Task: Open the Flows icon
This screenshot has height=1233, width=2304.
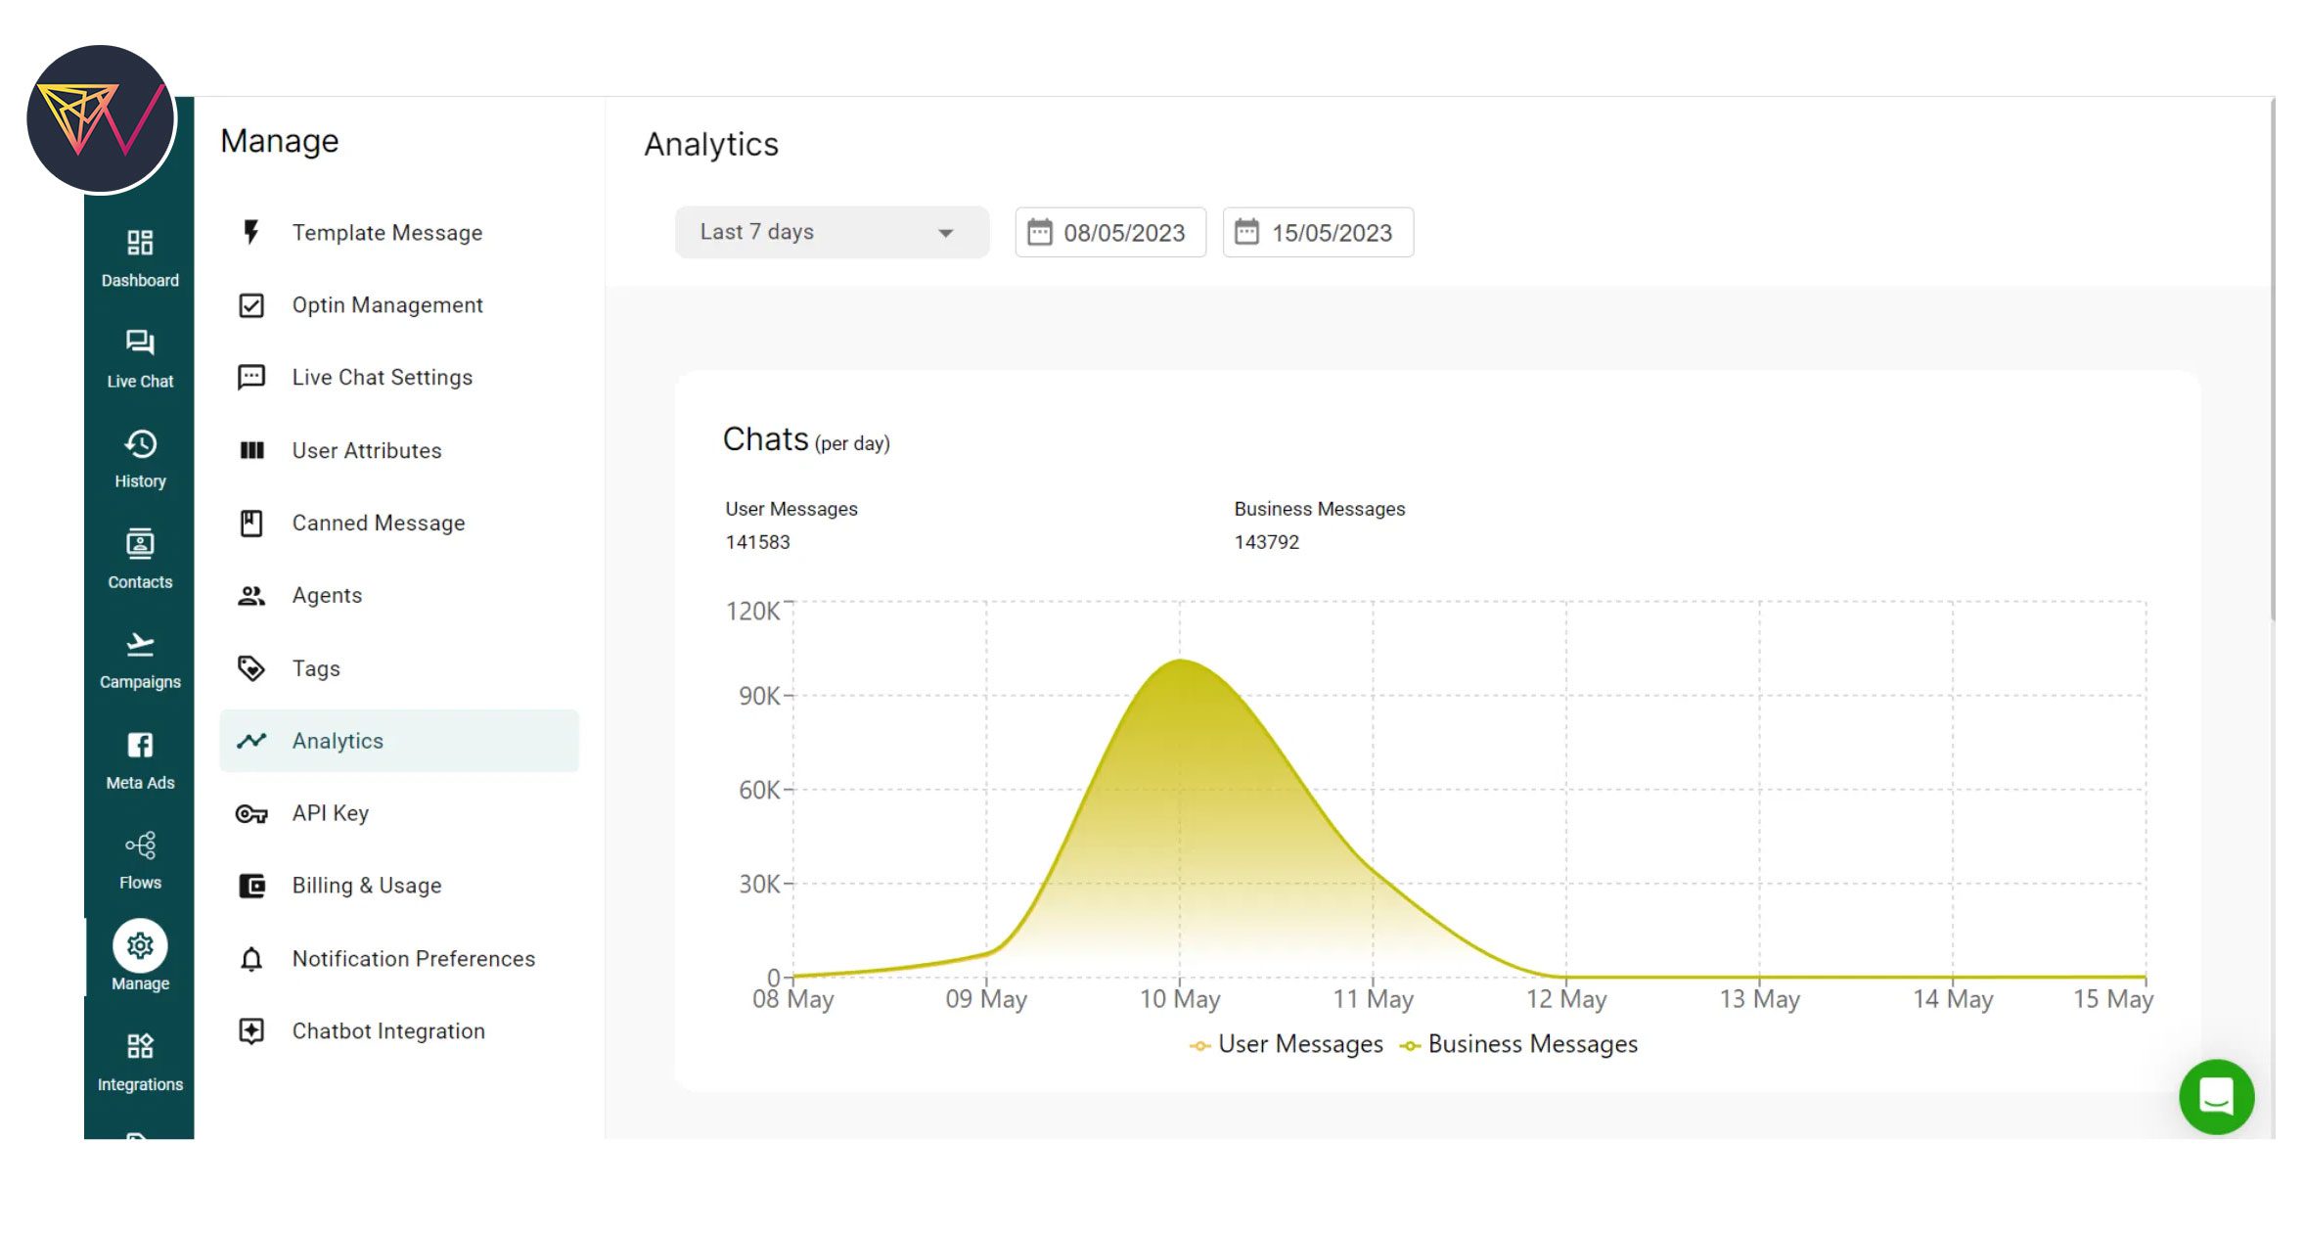Action: pos(140,845)
